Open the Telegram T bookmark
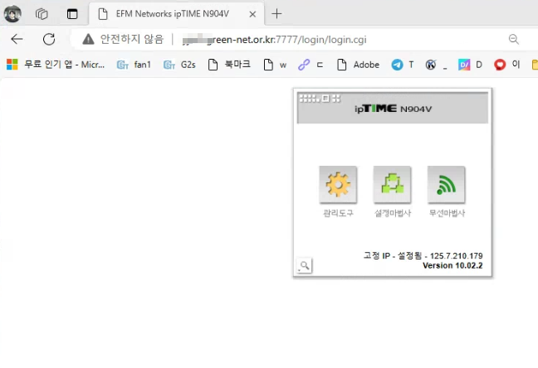The width and height of the screenshot is (538, 368). [x=403, y=65]
